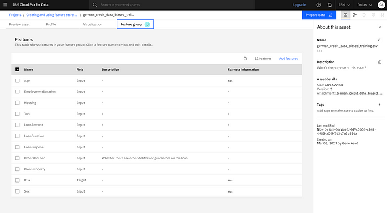This screenshot has height=213, width=387.
Task: Edit the asset name pencil icon
Action: click(x=380, y=40)
